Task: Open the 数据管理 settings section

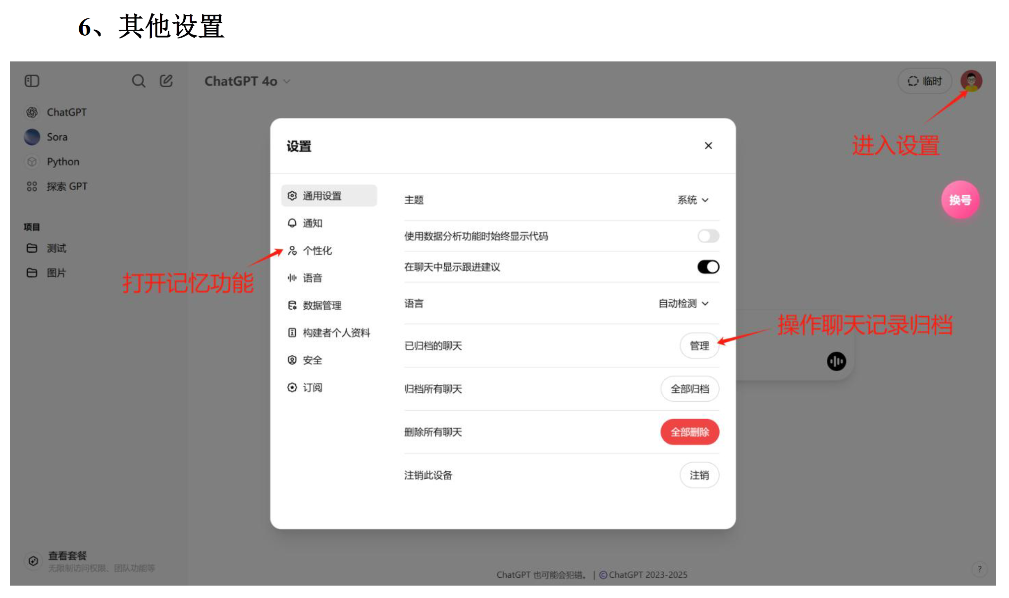Action: point(322,305)
